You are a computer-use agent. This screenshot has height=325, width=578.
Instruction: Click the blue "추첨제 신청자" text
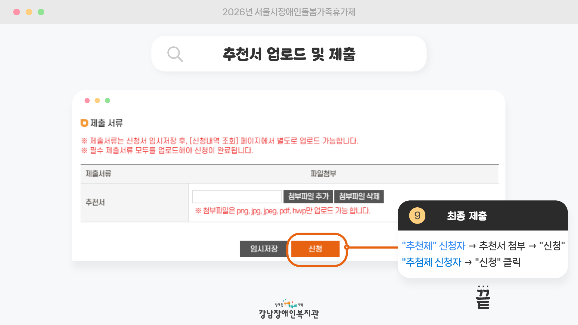click(x=431, y=262)
